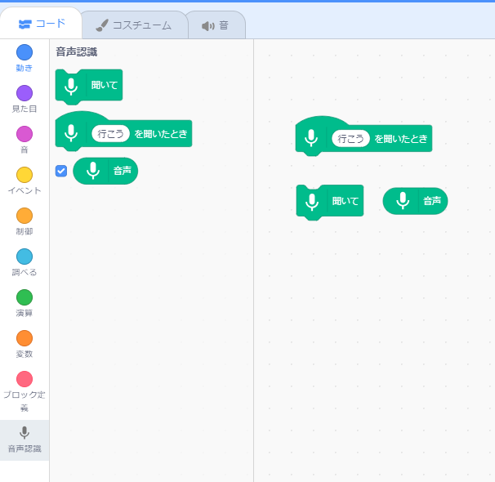495x482 pixels.
Task: Click microphone icon on workspace 音声 block
Action: (403, 201)
